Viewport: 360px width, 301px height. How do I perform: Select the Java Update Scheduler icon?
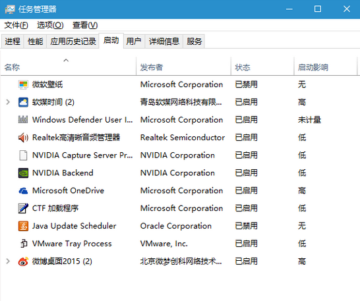23,226
